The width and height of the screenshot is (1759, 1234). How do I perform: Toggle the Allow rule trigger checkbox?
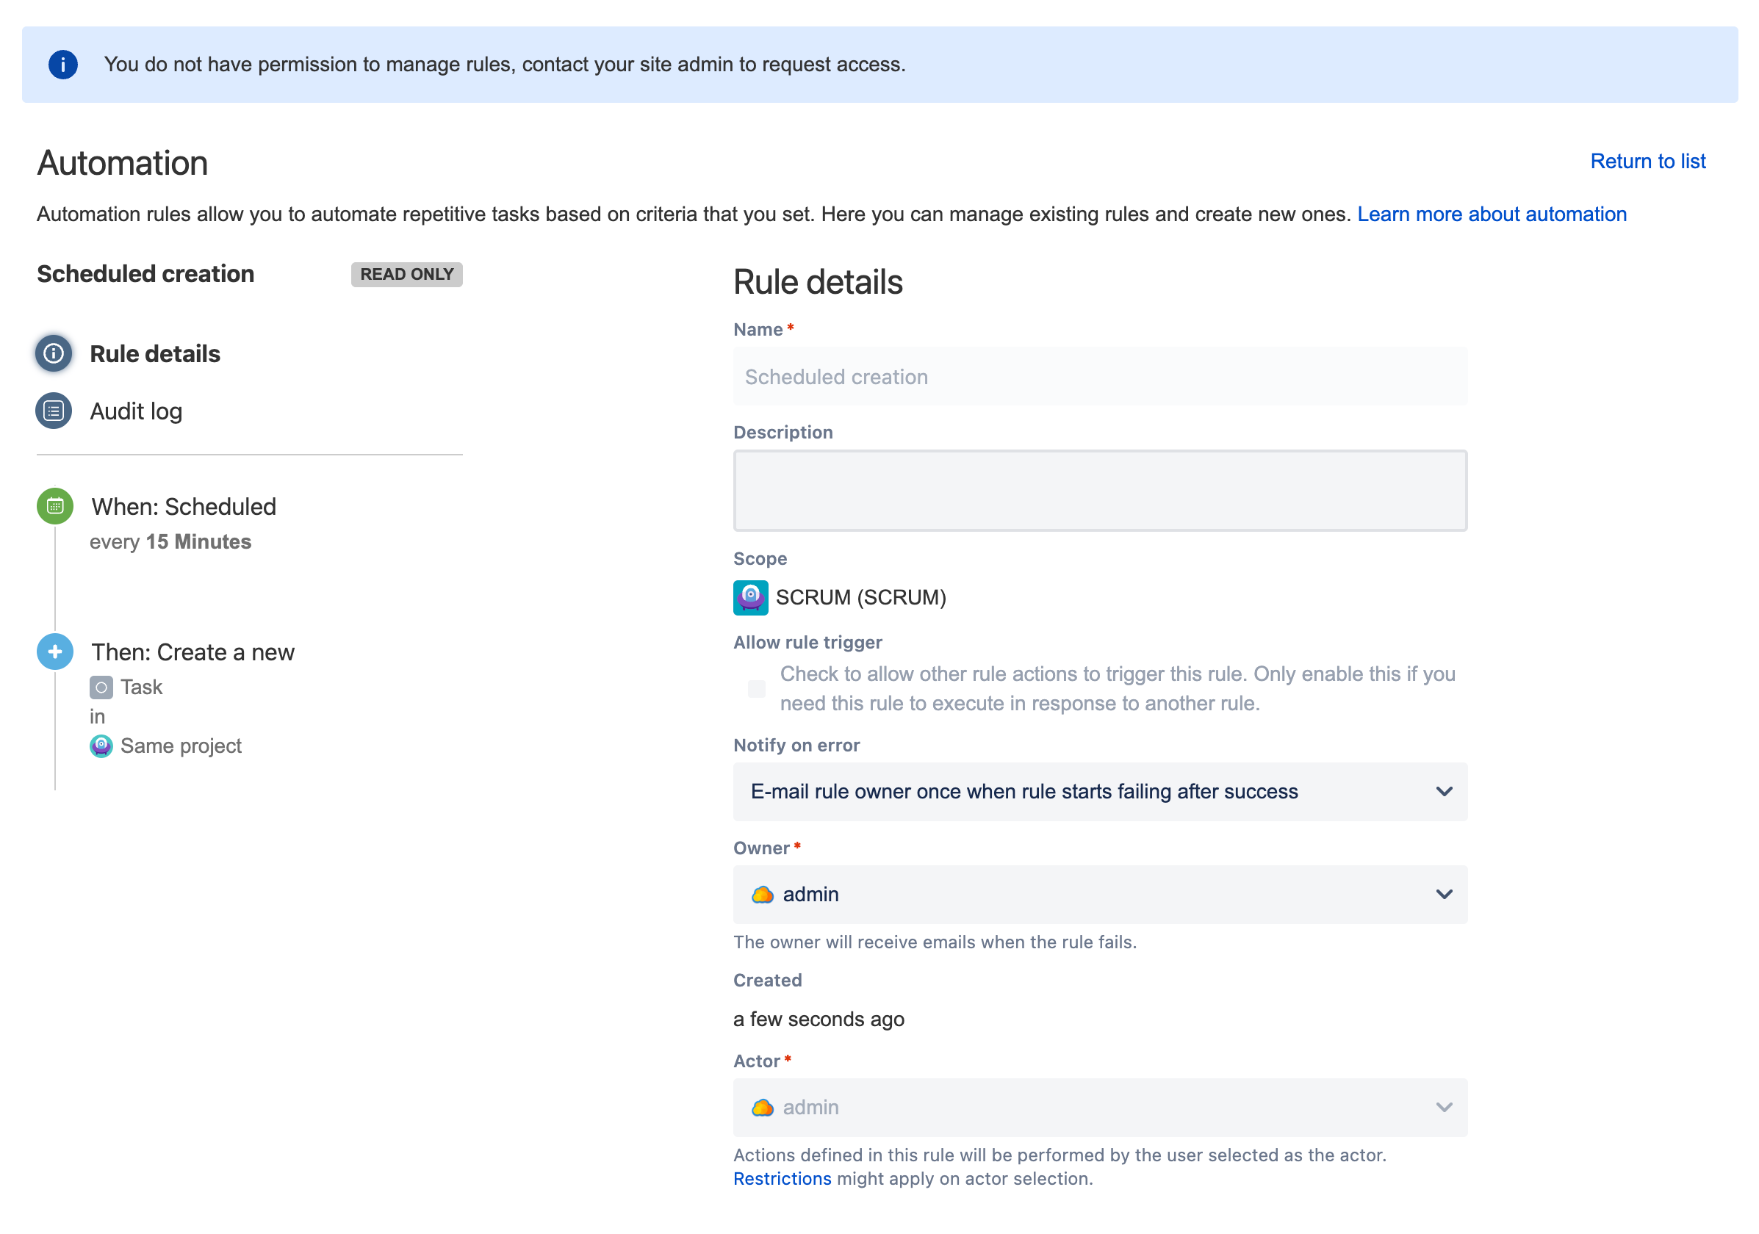[x=756, y=689]
